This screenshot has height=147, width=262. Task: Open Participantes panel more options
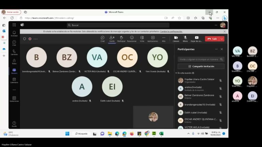click(216, 49)
